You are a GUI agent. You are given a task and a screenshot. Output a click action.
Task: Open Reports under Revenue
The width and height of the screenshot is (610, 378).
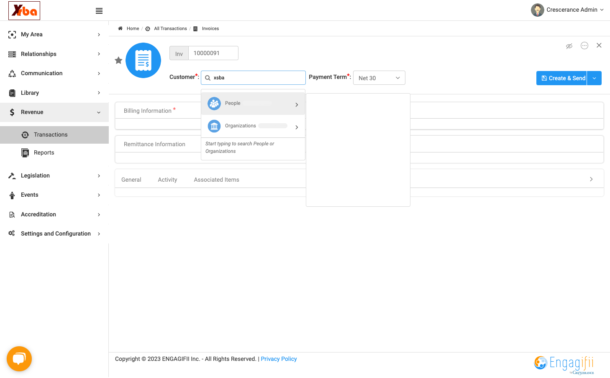point(54,152)
